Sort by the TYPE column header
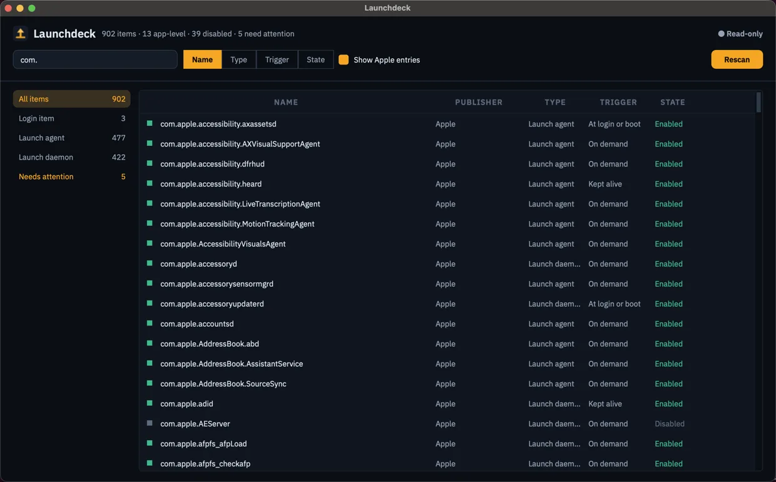776x482 pixels. [555, 102]
